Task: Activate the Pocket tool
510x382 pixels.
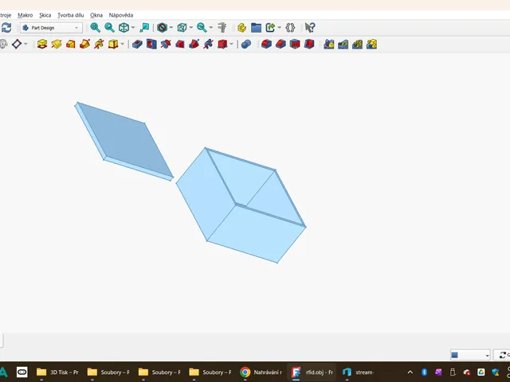Action: tap(137, 44)
